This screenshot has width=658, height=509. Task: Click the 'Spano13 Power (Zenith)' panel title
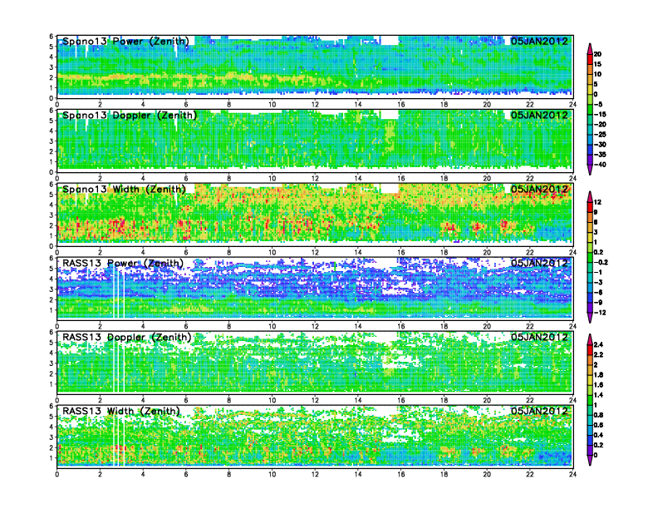[126, 42]
